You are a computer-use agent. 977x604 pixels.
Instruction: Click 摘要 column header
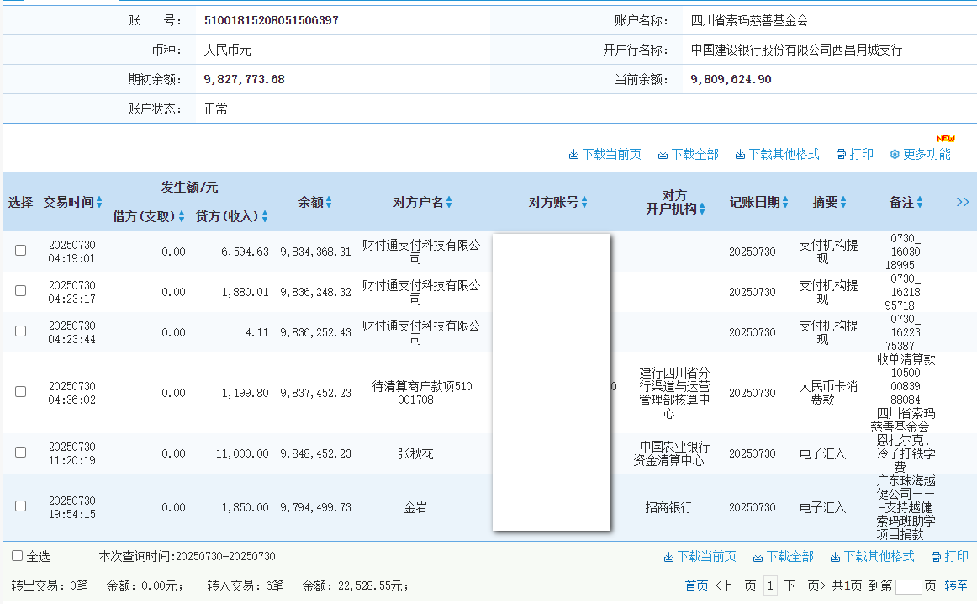pos(825,202)
